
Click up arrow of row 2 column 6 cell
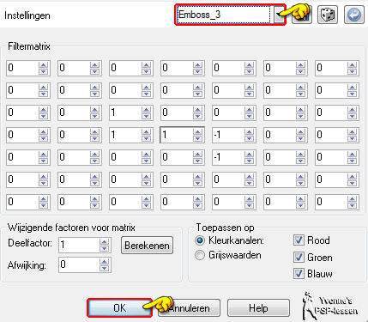pyautogui.click(x=300, y=87)
